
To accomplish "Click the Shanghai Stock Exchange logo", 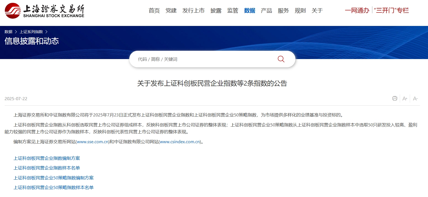I will [x=44, y=11].
